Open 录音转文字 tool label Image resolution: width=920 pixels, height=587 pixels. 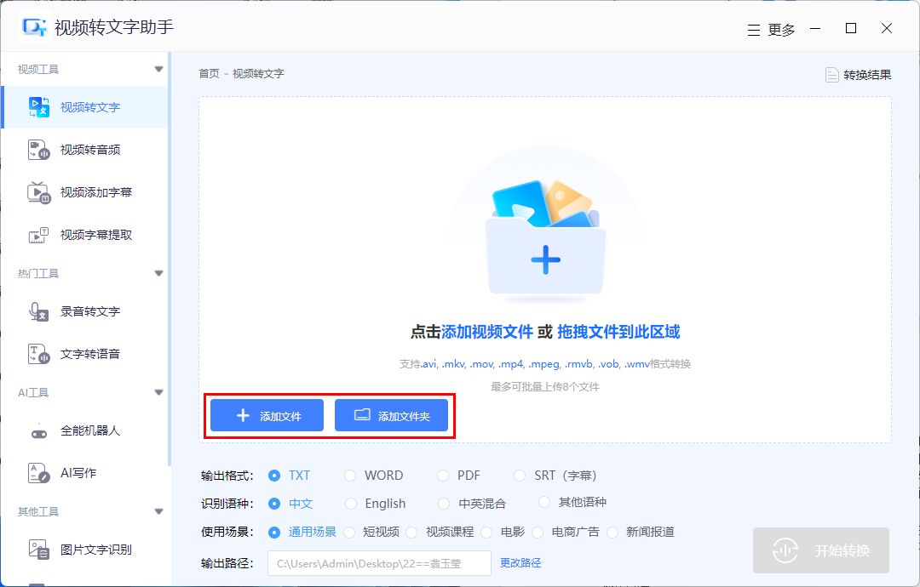click(89, 311)
